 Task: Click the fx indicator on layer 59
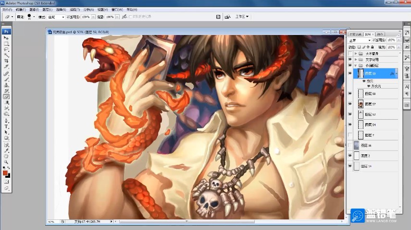coord(392,74)
